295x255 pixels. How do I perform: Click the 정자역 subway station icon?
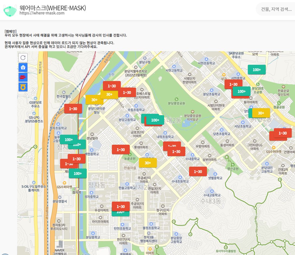(x=77, y=189)
